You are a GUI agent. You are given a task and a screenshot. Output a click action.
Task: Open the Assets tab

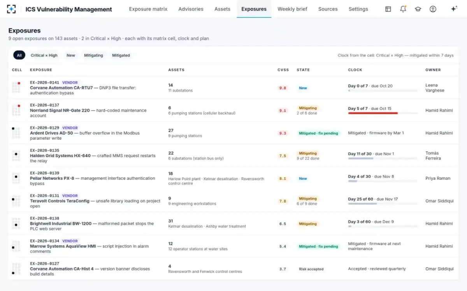click(222, 9)
